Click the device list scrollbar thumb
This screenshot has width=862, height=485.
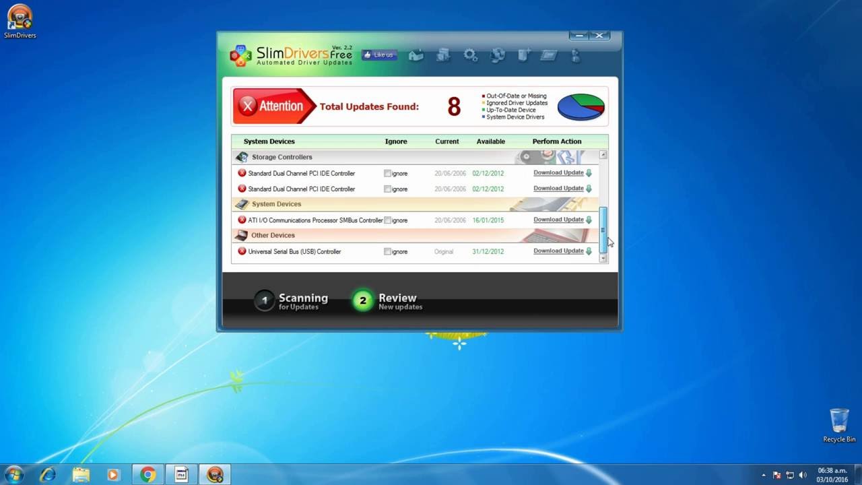point(603,230)
